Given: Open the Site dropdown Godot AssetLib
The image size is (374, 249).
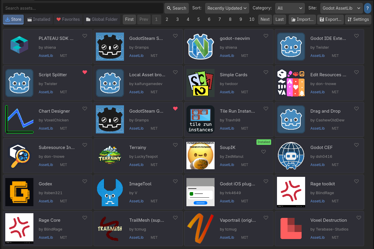Looking at the screenshot, I should click(x=341, y=8).
